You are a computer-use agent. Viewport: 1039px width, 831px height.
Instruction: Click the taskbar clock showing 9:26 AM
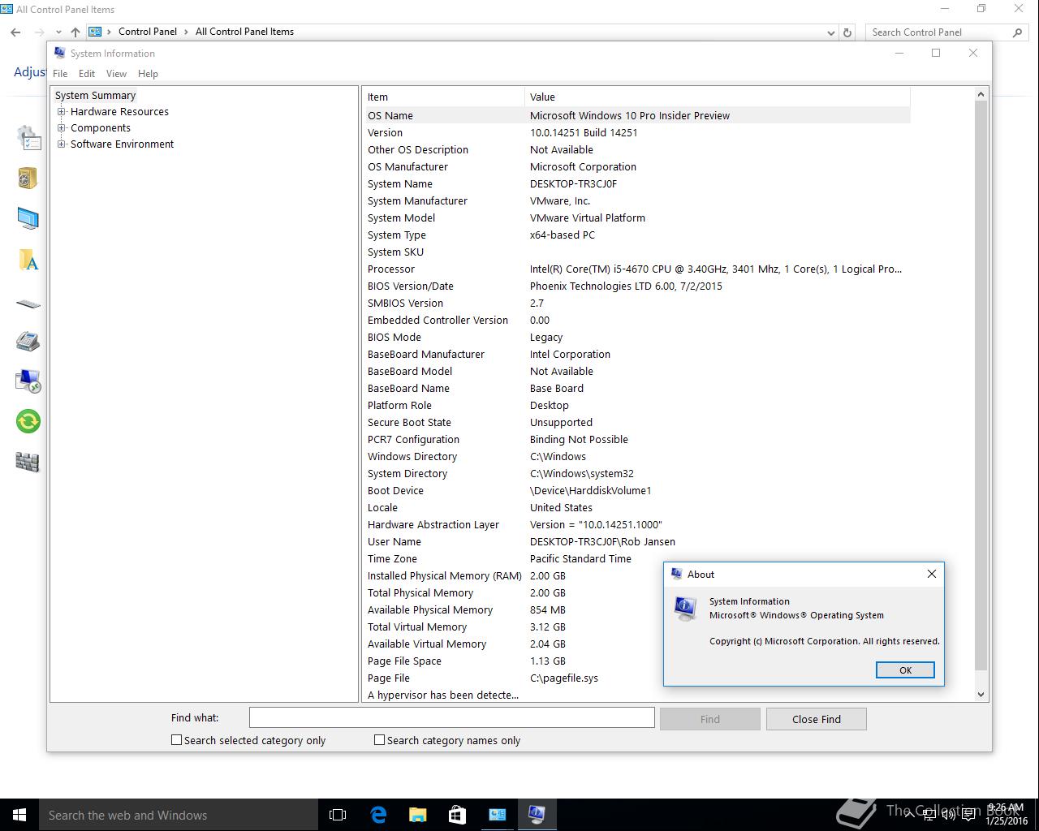pos(1005,815)
